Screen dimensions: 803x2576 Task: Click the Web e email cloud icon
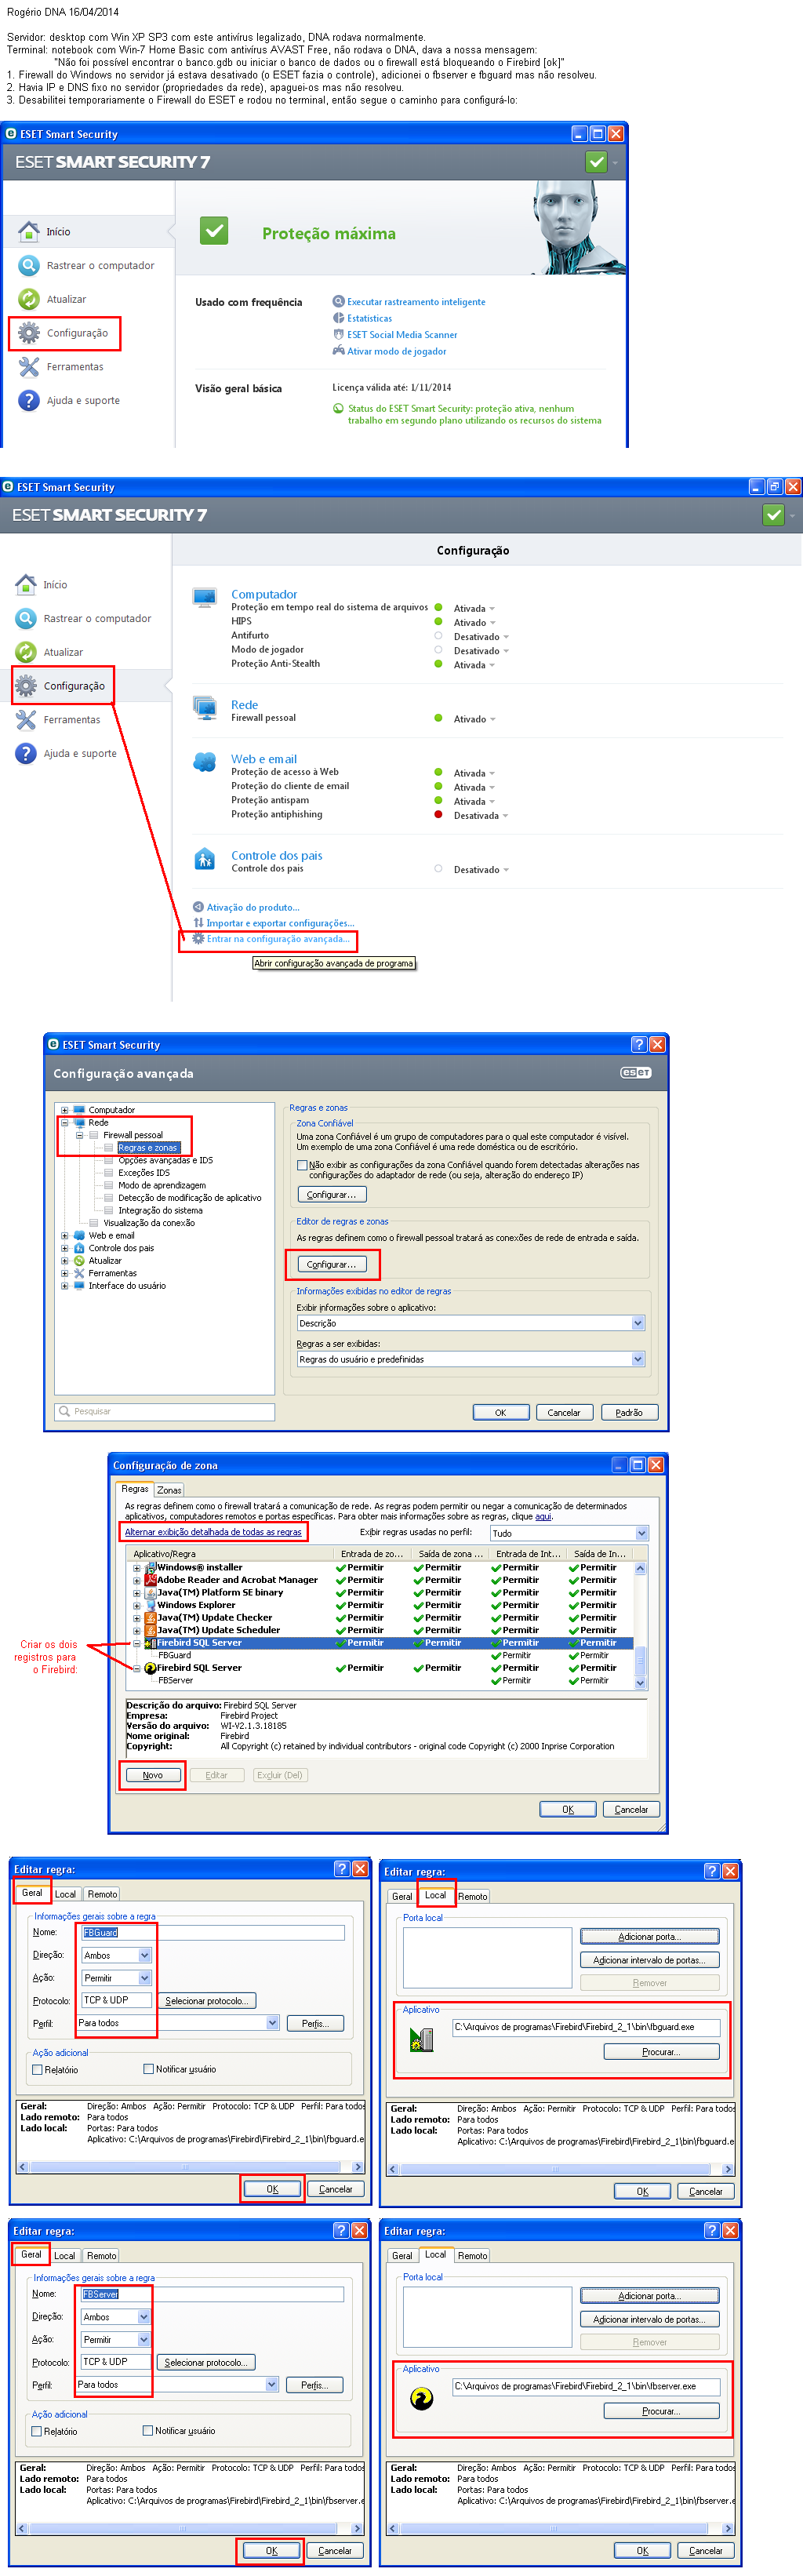(x=204, y=762)
